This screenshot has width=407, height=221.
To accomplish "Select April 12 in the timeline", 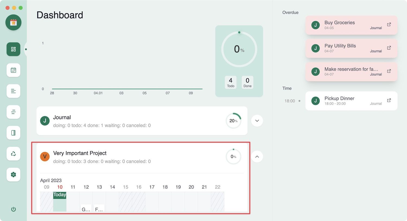I will [x=86, y=187].
